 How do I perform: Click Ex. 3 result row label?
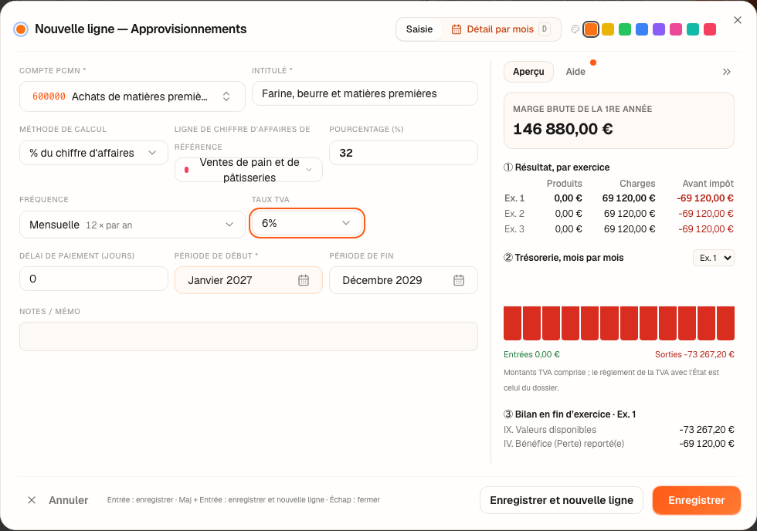pyautogui.click(x=514, y=229)
